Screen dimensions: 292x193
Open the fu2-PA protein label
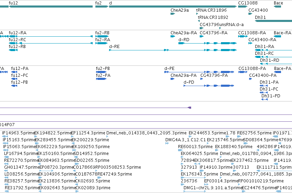pyautogui.click(x=103, y=75)
